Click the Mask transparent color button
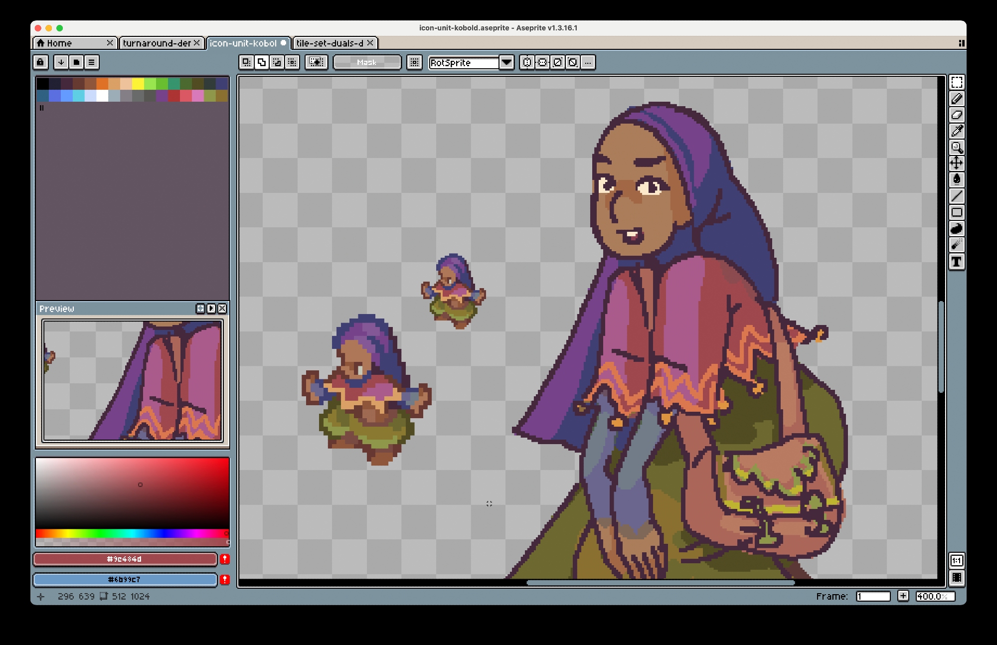This screenshot has height=645, width=997. click(x=367, y=62)
